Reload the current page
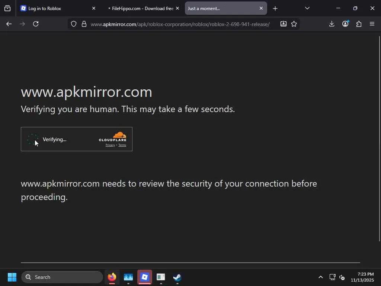The width and height of the screenshot is (381, 286). click(x=36, y=24)
